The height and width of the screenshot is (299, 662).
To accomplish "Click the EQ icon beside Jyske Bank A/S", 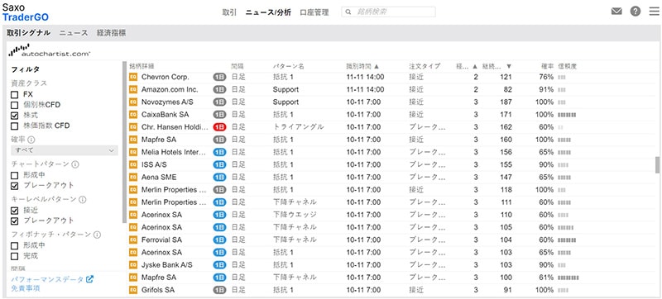I will 133,265.
